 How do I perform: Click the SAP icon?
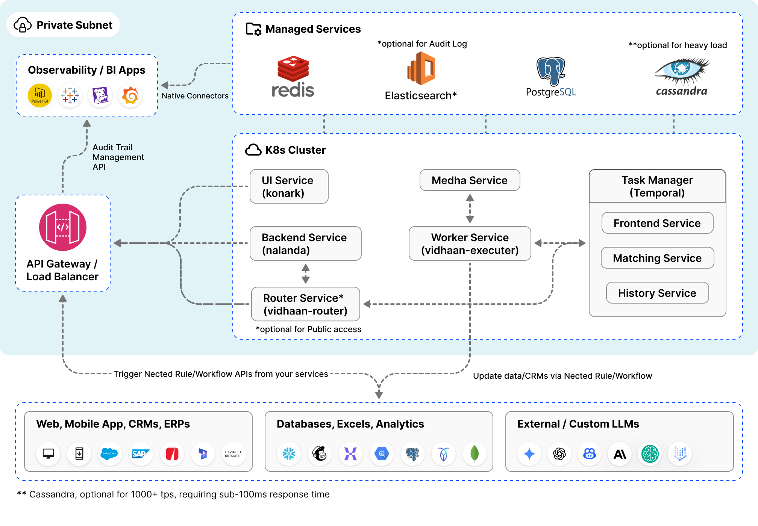point(141,454)
